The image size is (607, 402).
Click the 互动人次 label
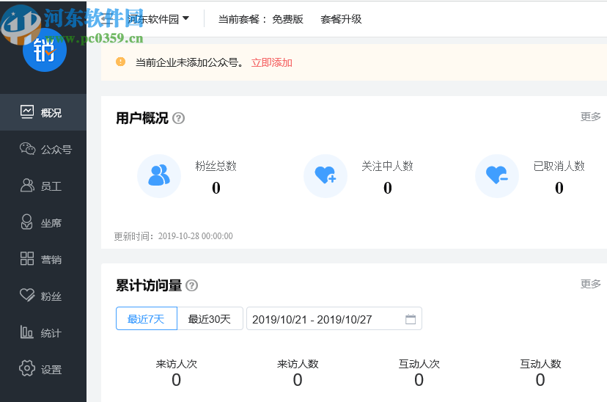tap(419, 364)
